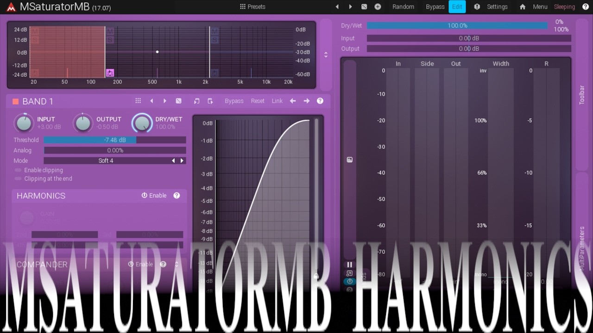
Task: Enable the Harmonics section
Action: tap(154, 196)
